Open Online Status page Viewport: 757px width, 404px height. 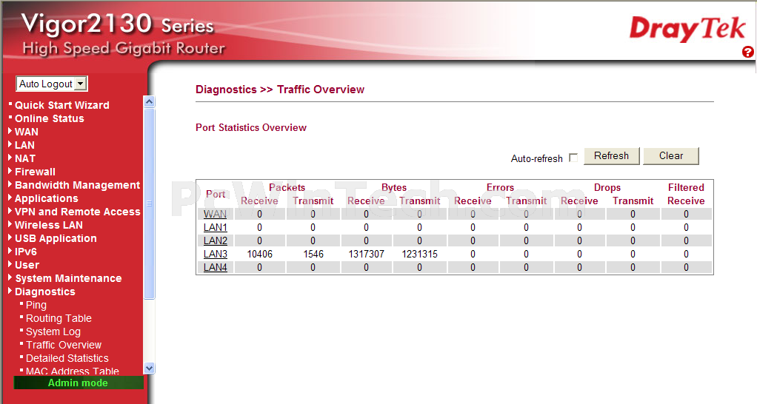[x=49, y=118]
